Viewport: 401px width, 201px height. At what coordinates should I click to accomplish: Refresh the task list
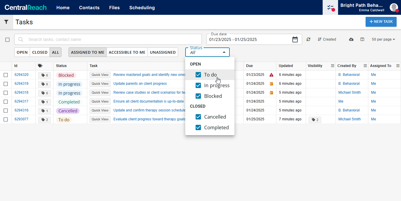click(x=308, y=39)
